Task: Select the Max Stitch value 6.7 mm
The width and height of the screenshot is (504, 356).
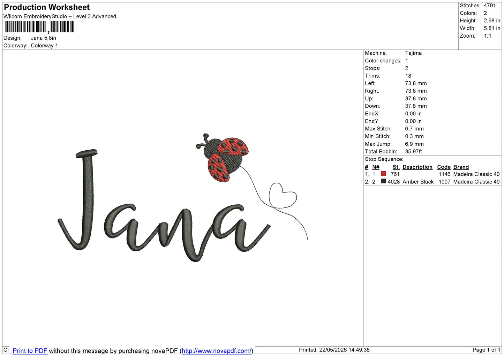Action: click(x=414, y=129)
